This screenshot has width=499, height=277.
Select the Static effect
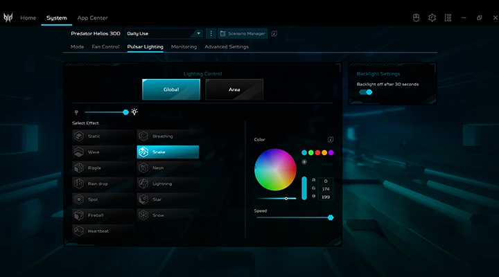(103, 136)
